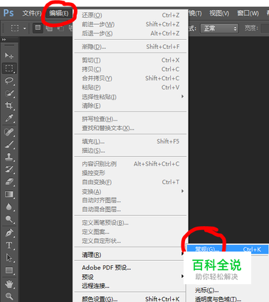Choose 粘贴(P) menu item
Image resolution: width=269 pixels, height=302 pixels.
130,87
